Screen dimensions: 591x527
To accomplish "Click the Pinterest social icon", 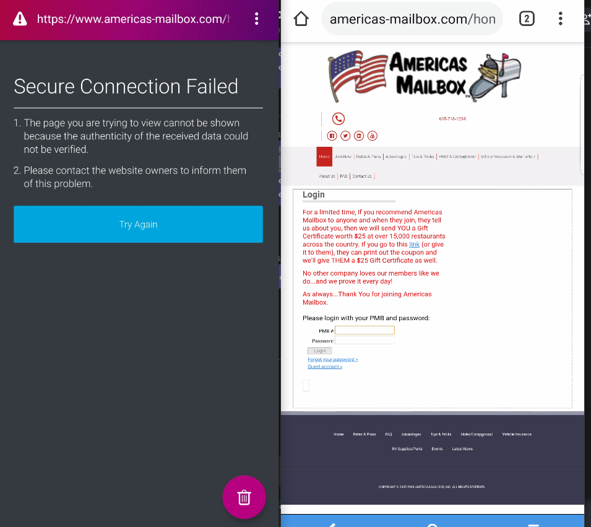I will click(x=359, y=135).
